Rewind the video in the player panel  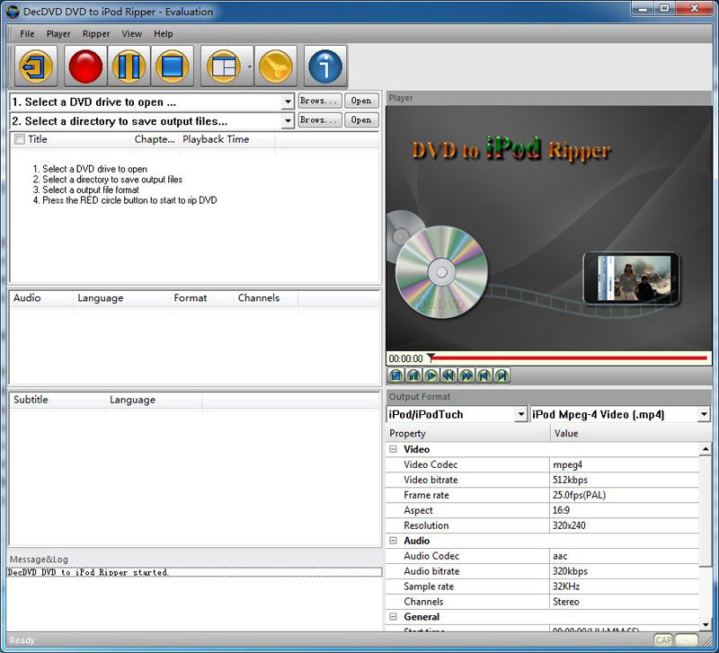448,375
